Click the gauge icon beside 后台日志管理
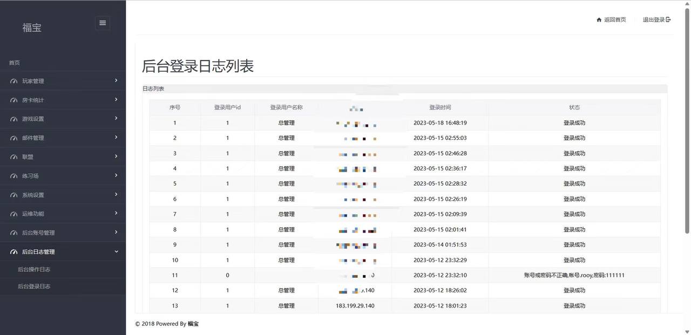Screen dimensions: 691x335 (x=14, y=252)
